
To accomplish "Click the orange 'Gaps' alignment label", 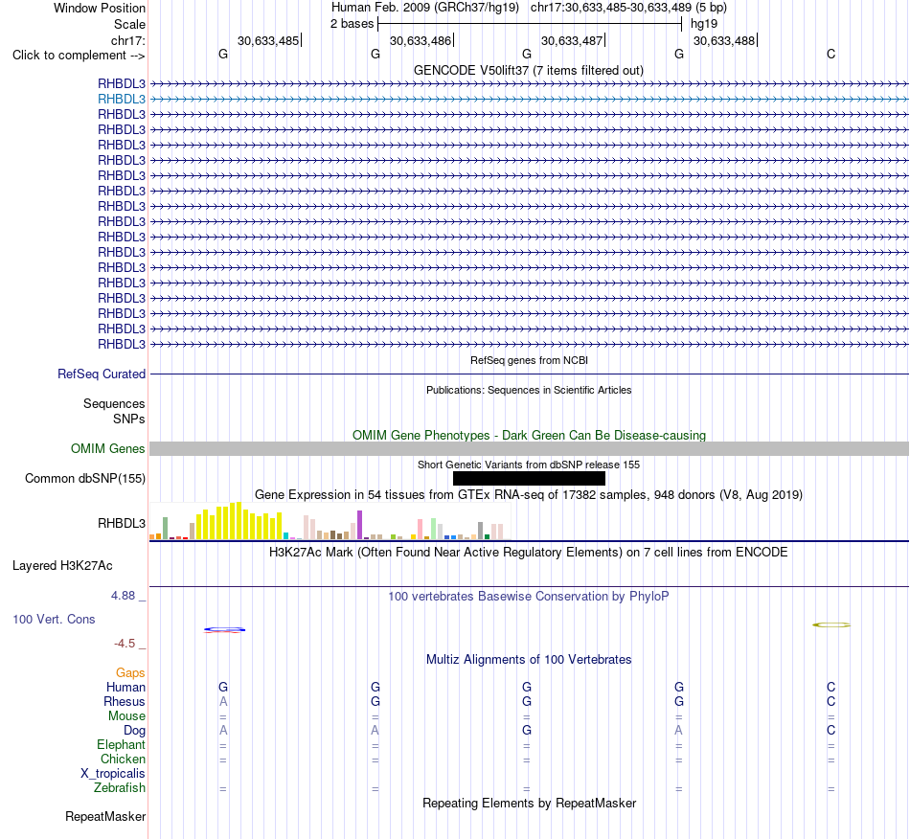I will (130, 673).
